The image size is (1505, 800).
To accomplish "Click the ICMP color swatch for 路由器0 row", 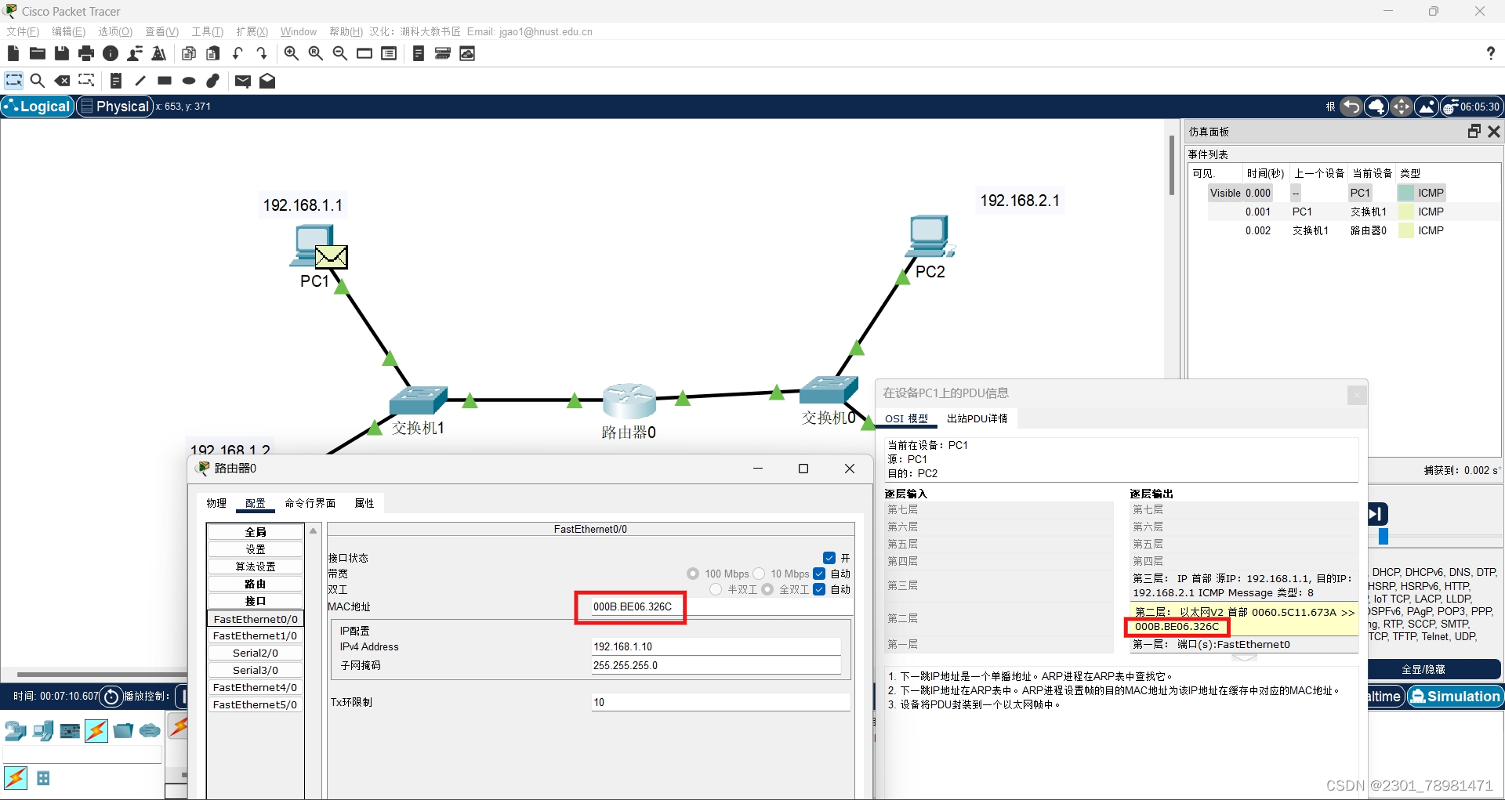I will click(1405, 230).
